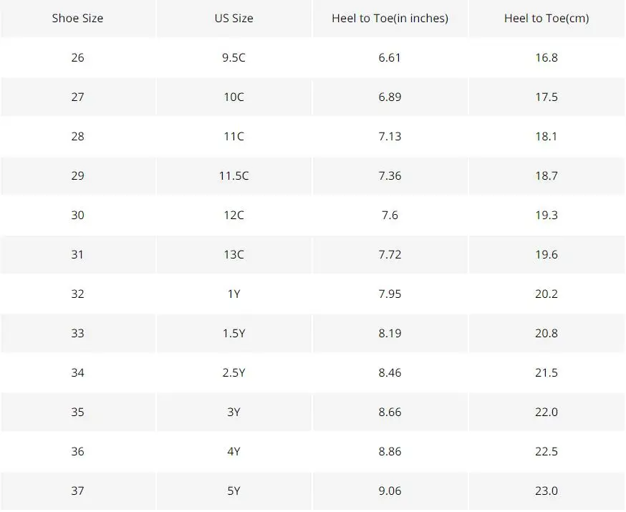626x512 pixels.
Task: Select the 9.5C US size cell
Action: coord(233,57)
